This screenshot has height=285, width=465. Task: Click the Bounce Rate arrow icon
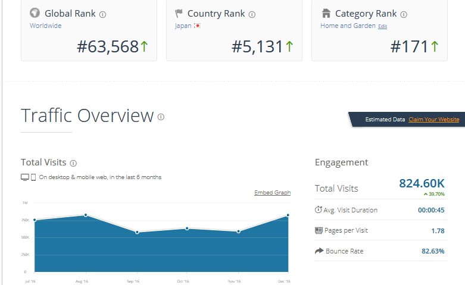319,251
